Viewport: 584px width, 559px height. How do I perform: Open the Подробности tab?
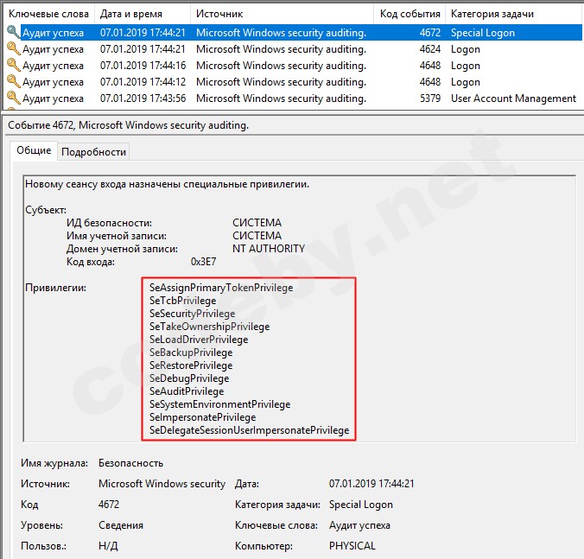click(93, 152)
